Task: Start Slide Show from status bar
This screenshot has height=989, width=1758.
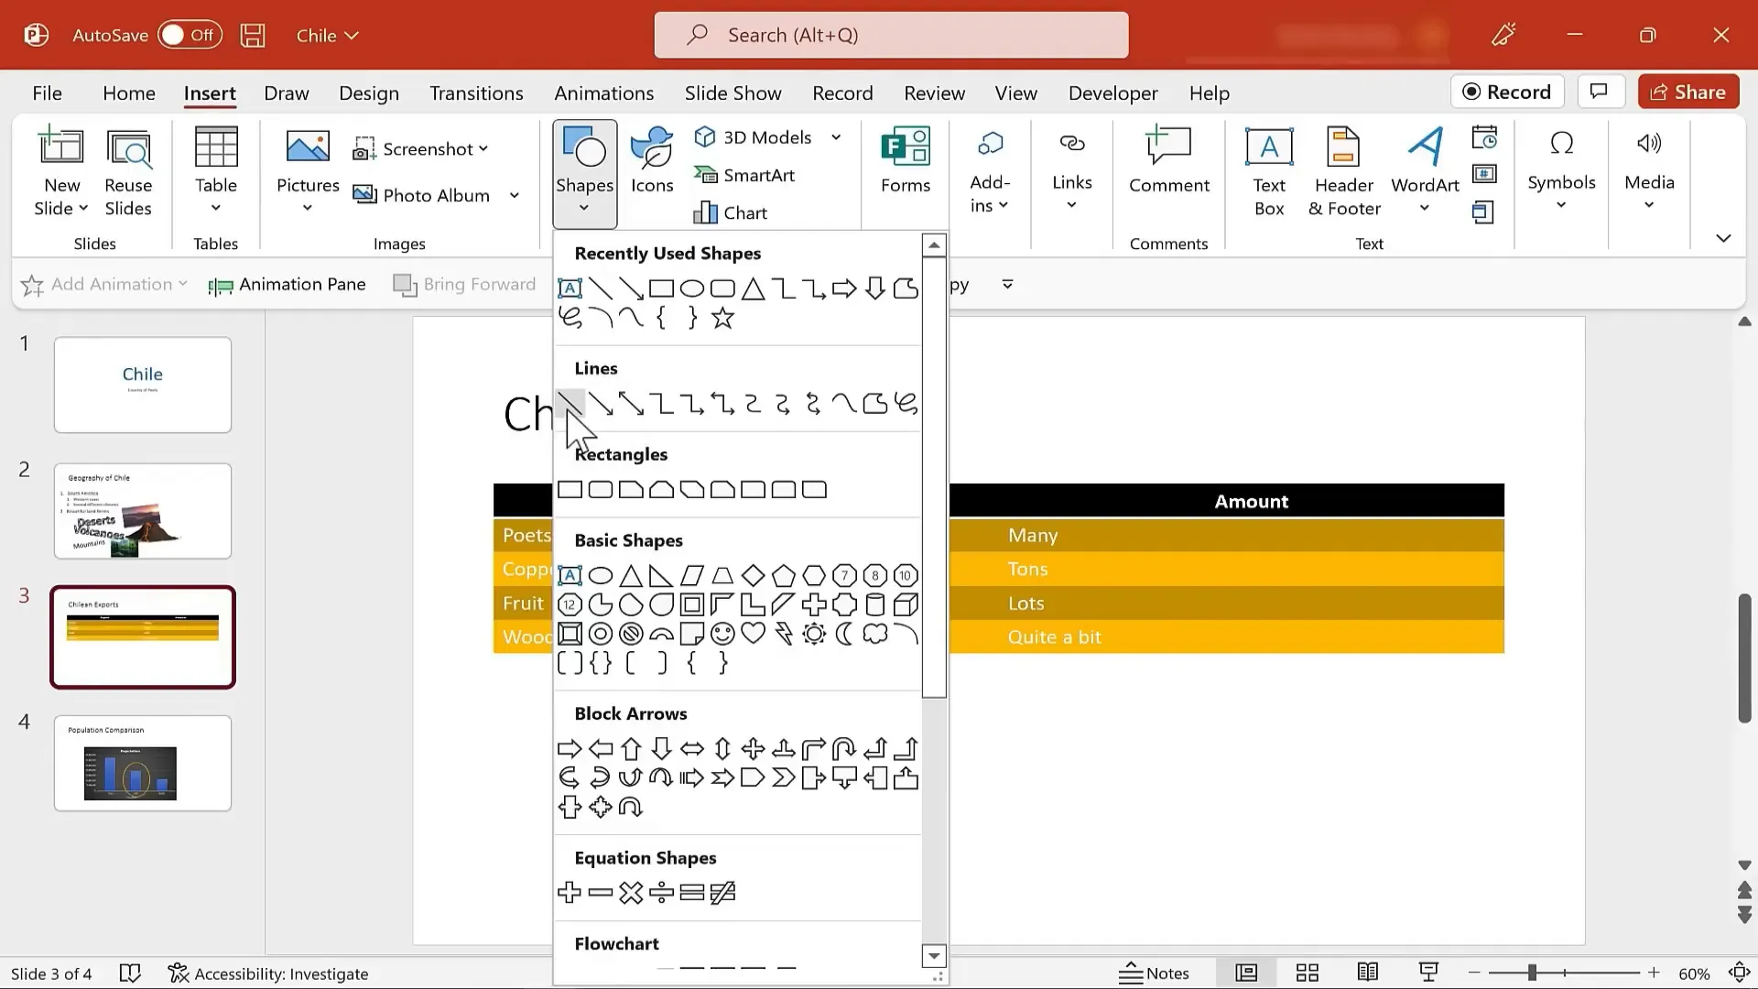Action: click(x=1428, y=973)
